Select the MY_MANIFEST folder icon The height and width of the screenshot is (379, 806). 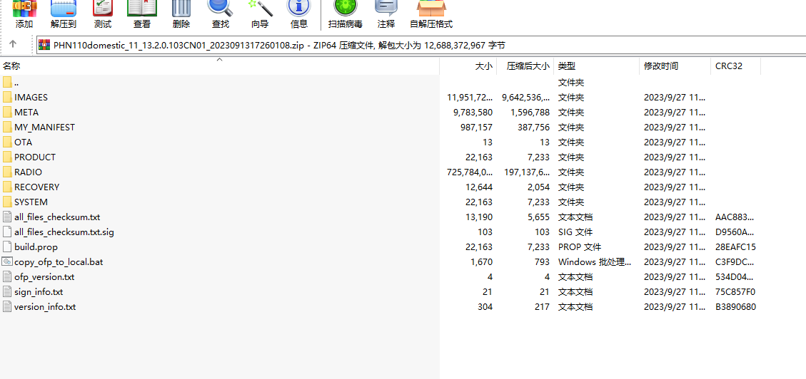7,128
